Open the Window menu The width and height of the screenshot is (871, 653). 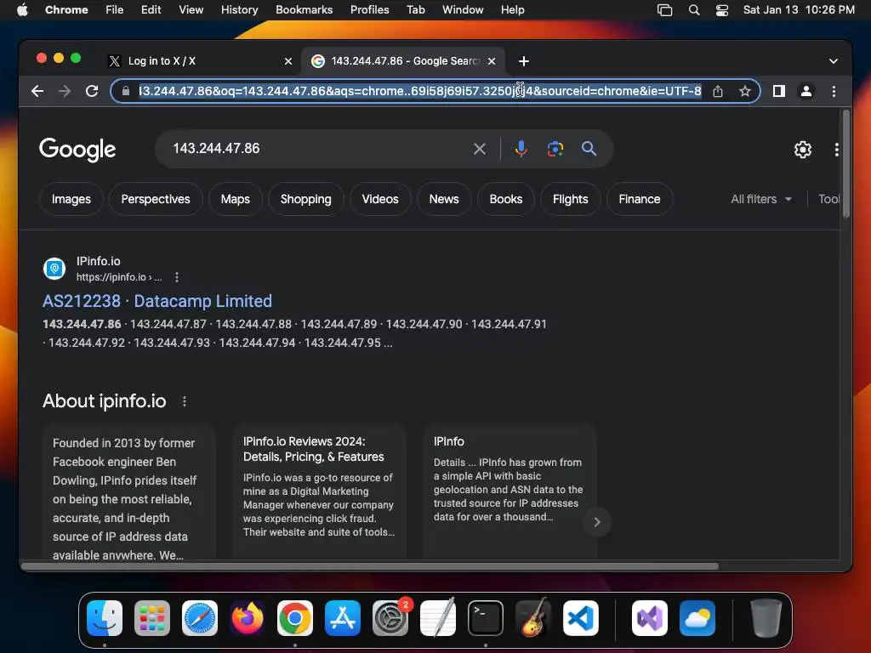tap(463, 10)
